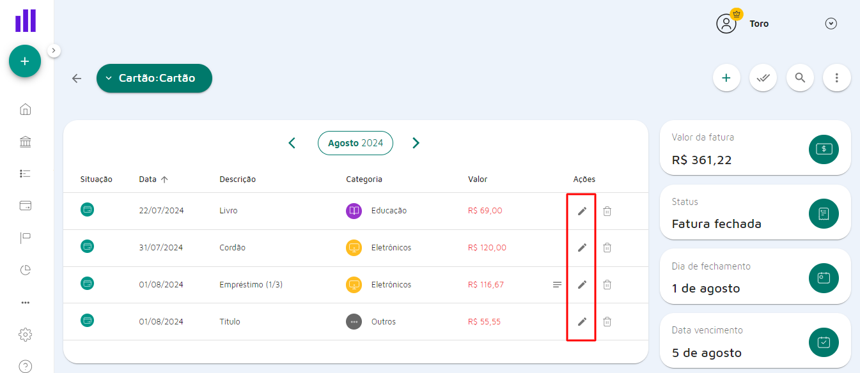Click the double-check mark all paid icon
The height and width of the screenshot is (373, 860).
coord(763,78)
